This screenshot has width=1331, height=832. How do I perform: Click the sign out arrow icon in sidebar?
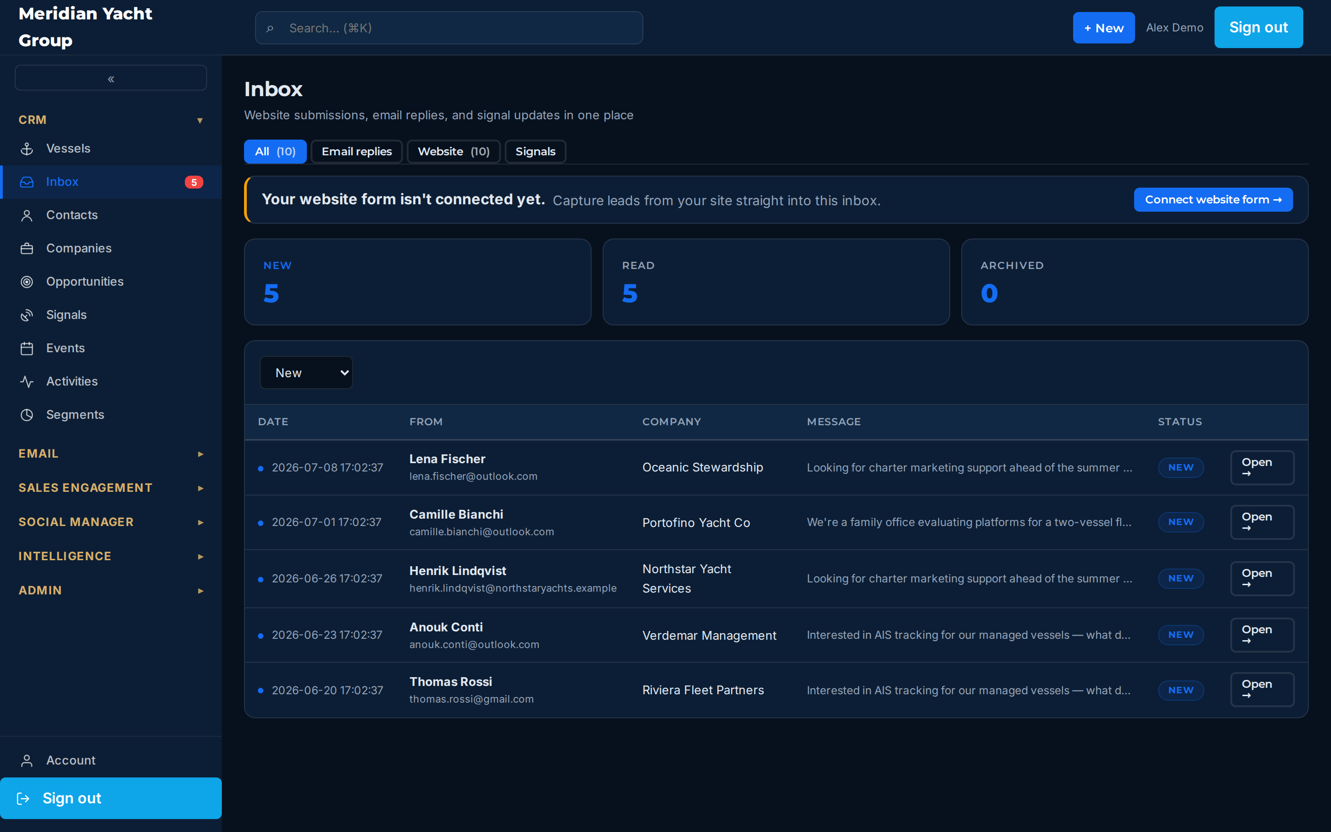coord(23,798)
